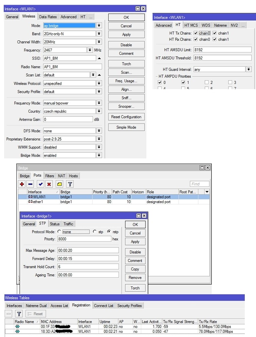Select the ether1 port interface icon
The height and width of the screenshot is (337, 256).
(x=30, y=201)
